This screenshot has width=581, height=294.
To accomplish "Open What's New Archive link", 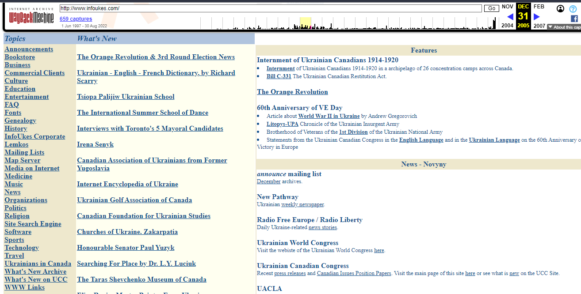I will tap(35, 271).
